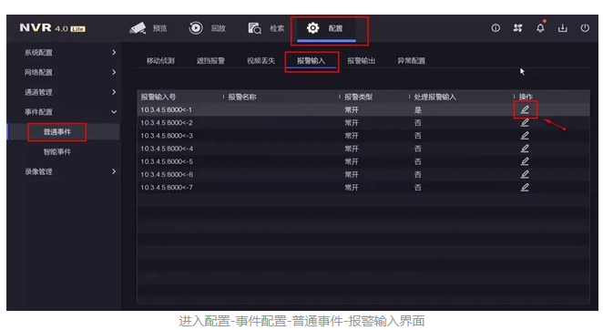603x330 pixels.
Task: Switch to the 移动侦测 tab
Action: pos(160,61)
